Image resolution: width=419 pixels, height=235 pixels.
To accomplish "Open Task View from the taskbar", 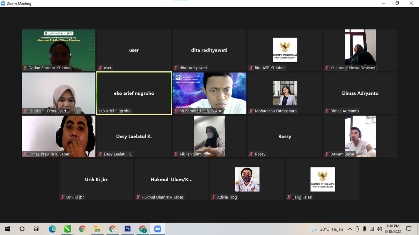I will pyautogui.click(x=37, y=229).
